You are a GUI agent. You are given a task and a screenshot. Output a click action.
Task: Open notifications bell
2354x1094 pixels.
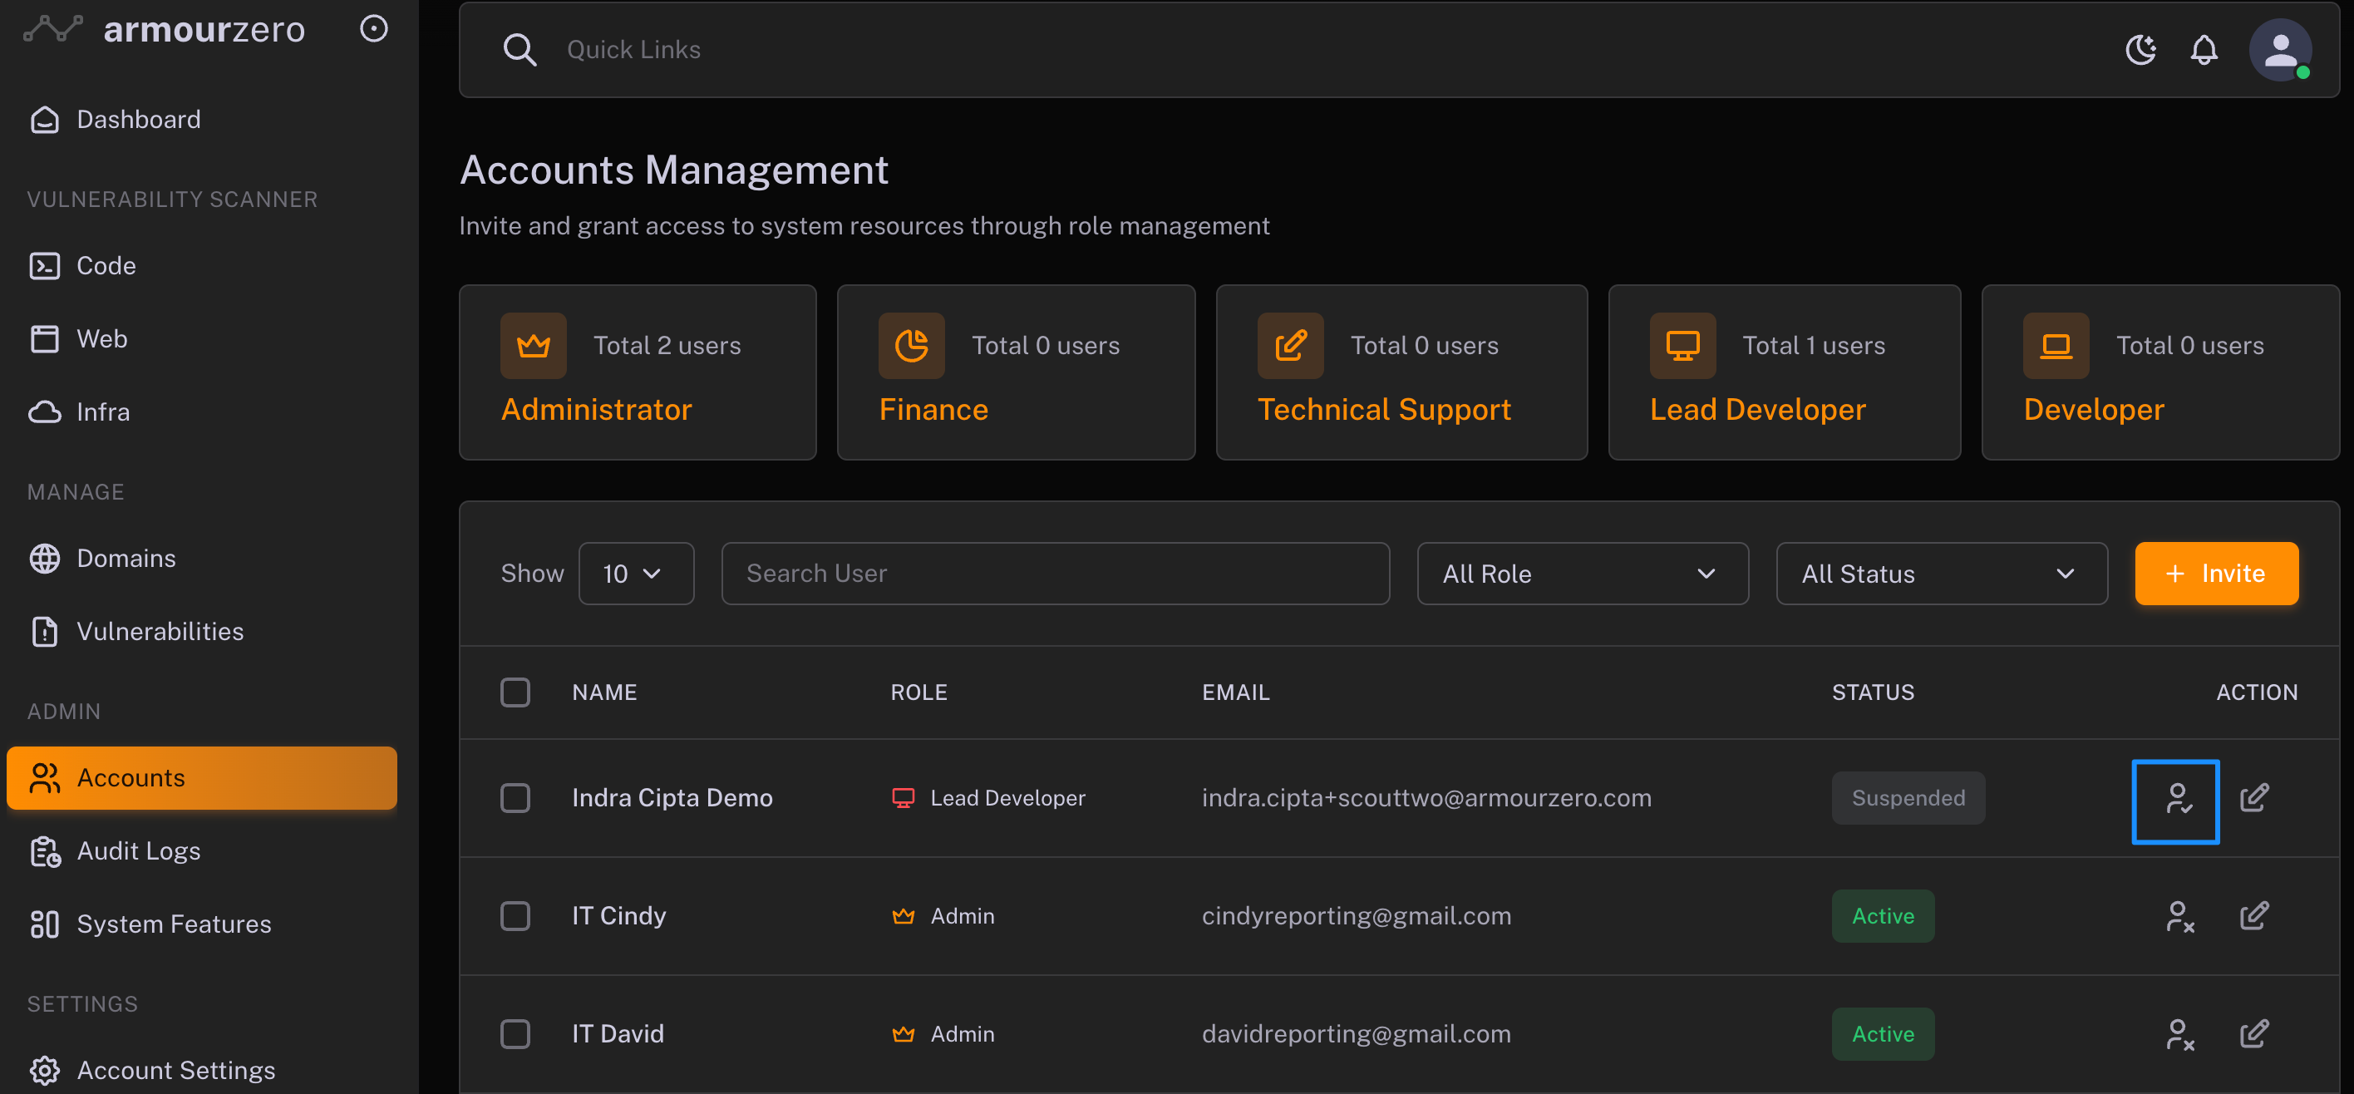2204,49
